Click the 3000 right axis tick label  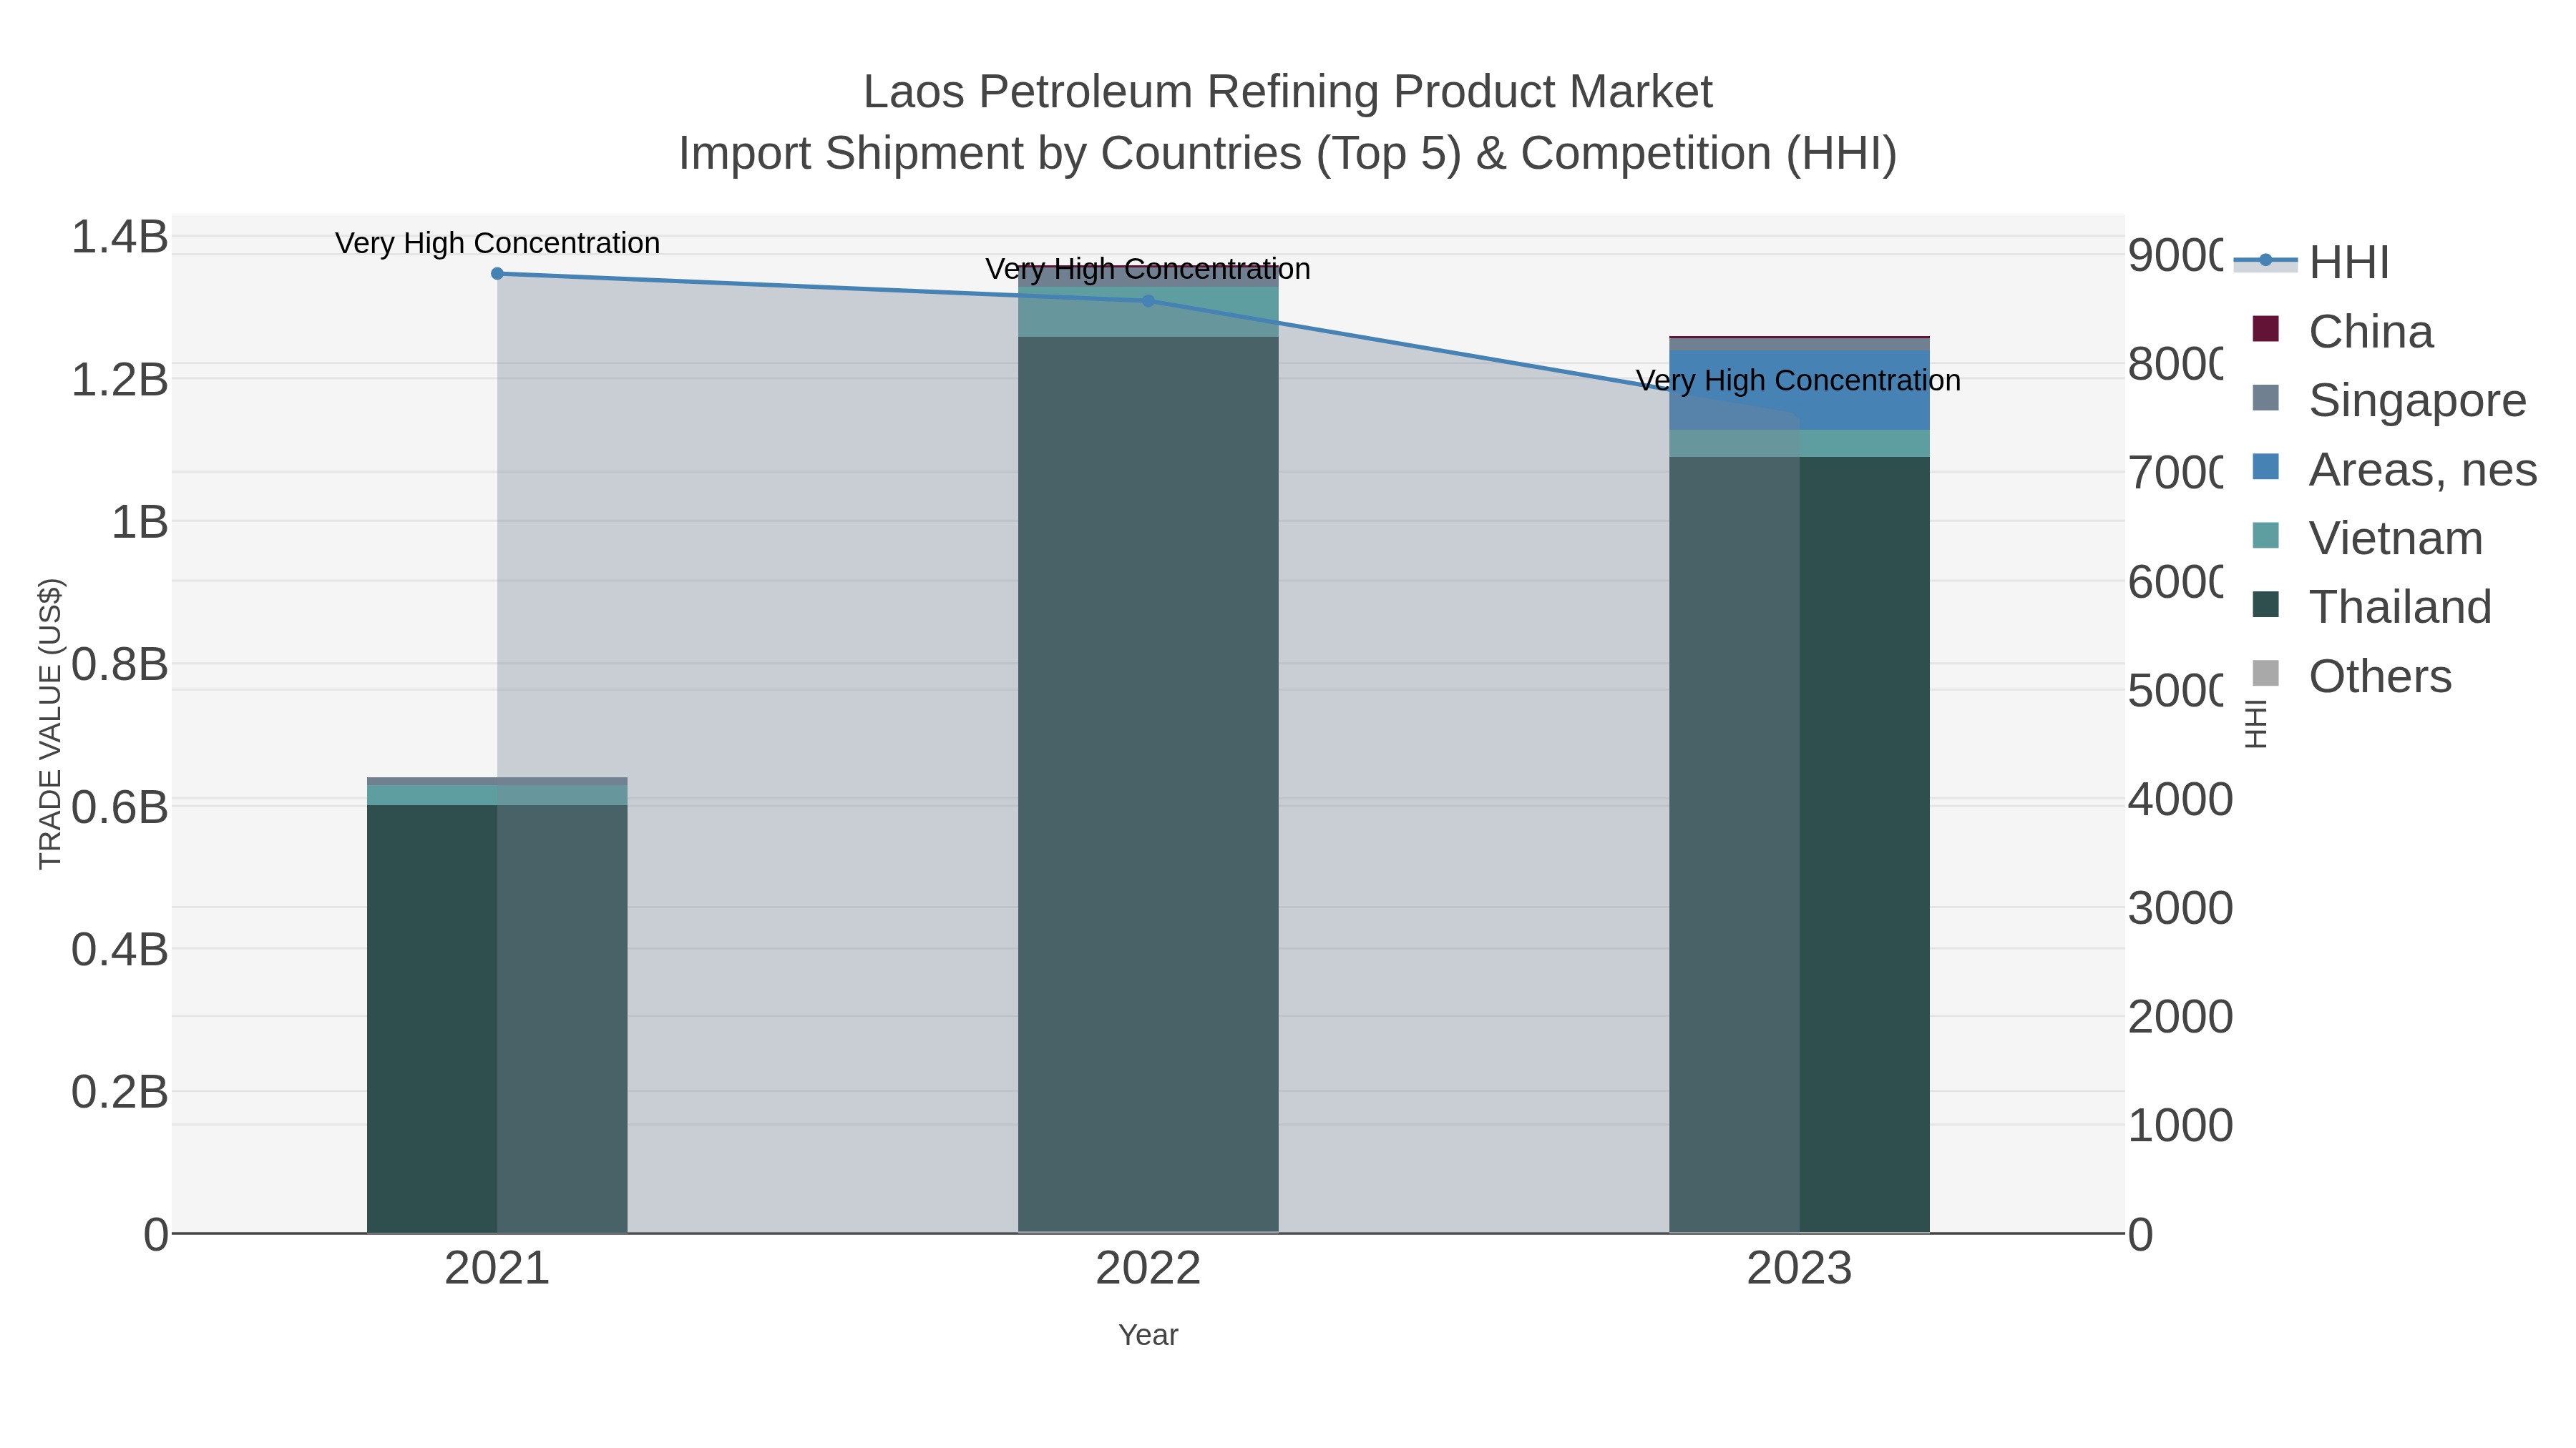pos(2180,908)
